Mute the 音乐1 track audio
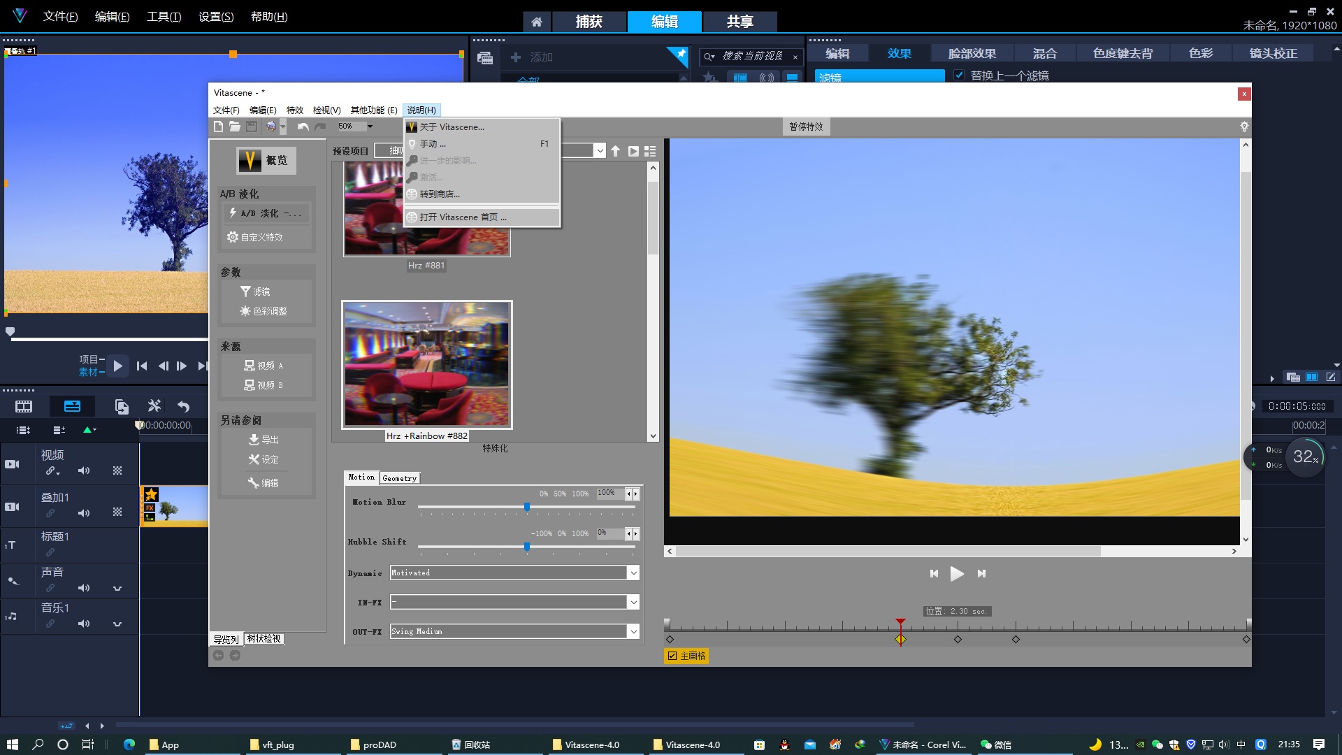The width and height of the screenshot is (1342, 755). (84, 624)
